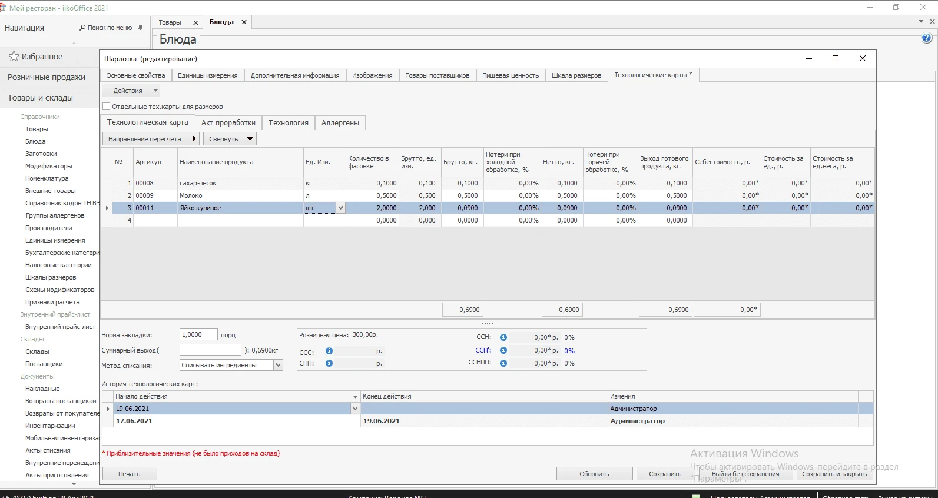The width and height of the screenshot is (938, 498).
Task: Select Заготовки in the navigation tree
Action: (x=41, y=154)
